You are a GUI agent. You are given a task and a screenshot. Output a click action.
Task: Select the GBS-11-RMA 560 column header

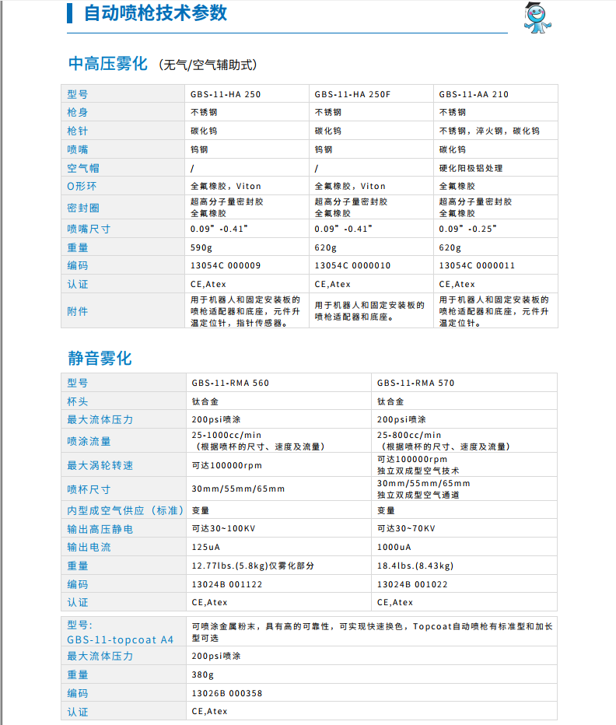point(230,383)
